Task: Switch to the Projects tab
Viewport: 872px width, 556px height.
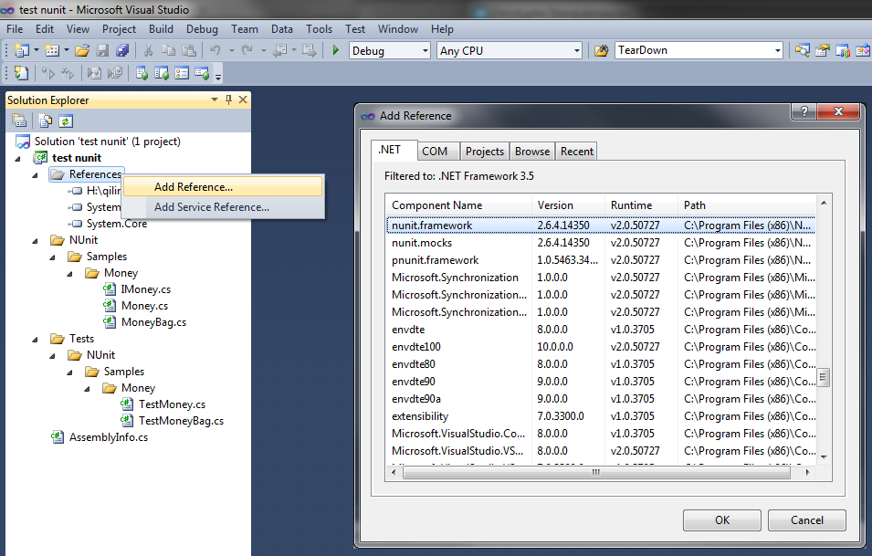Action: (x=484, y=152)
